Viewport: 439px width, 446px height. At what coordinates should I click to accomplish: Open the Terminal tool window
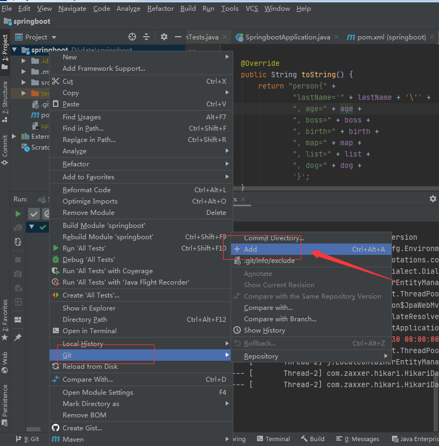pyautogui.click(x=273, y=439)
